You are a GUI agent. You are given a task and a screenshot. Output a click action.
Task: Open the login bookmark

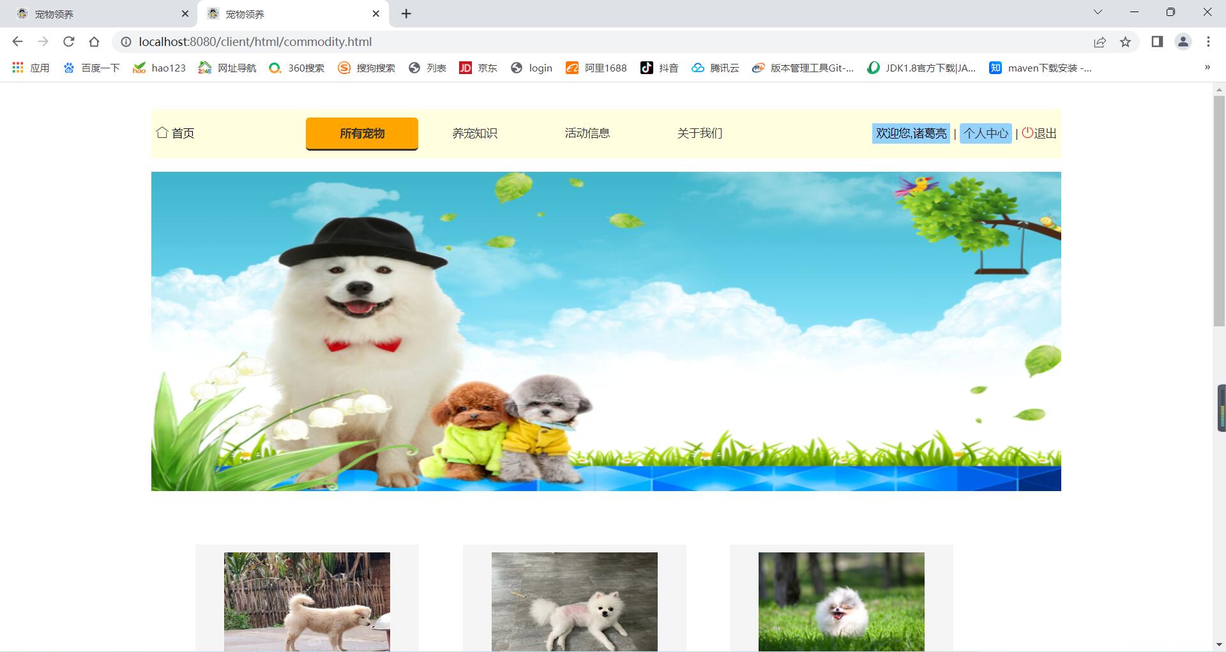point(531,68)
